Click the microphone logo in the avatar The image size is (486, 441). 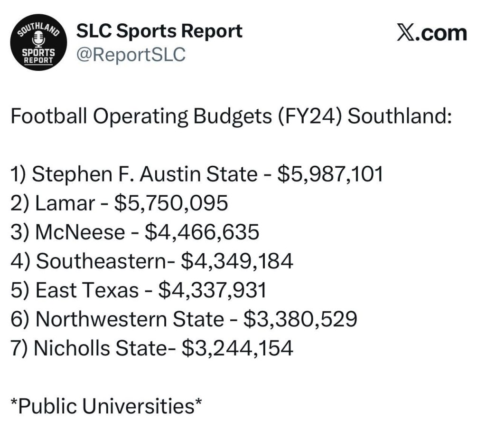pyautogui.click(x=38, y=40)
